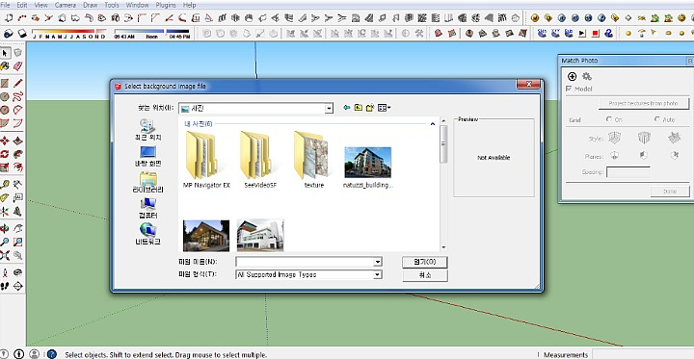This screenshot has width=694, height=359.
Task: Select the Grid Auto radio button
Action: [657, 119]
